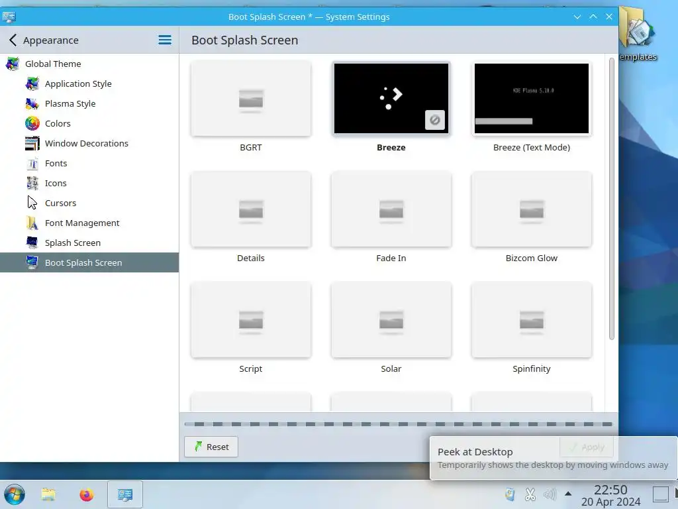Click the Window Decorations icon

(x=32, y=143)
